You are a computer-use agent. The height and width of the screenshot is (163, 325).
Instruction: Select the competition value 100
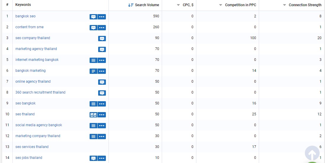pyautogui.click(x=253, y=38)
